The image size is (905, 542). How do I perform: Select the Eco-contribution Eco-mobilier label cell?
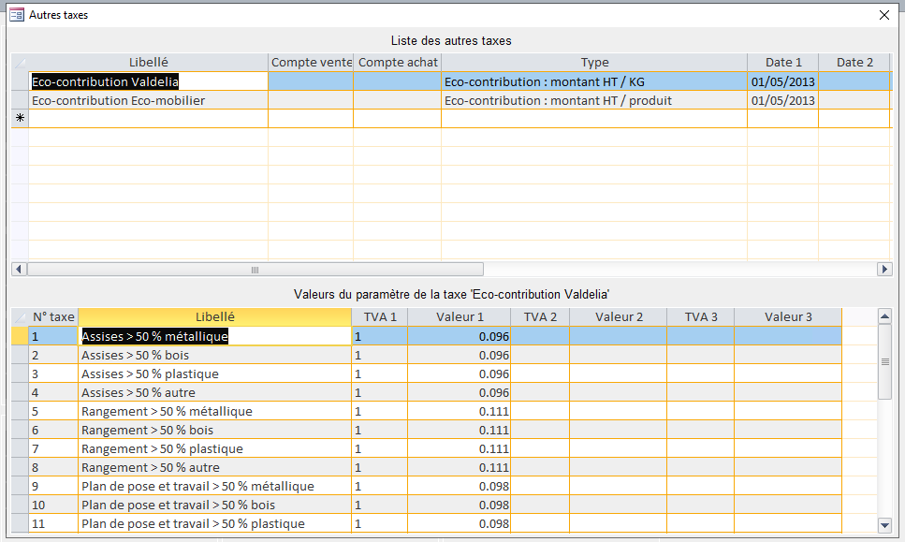[148, 100]
